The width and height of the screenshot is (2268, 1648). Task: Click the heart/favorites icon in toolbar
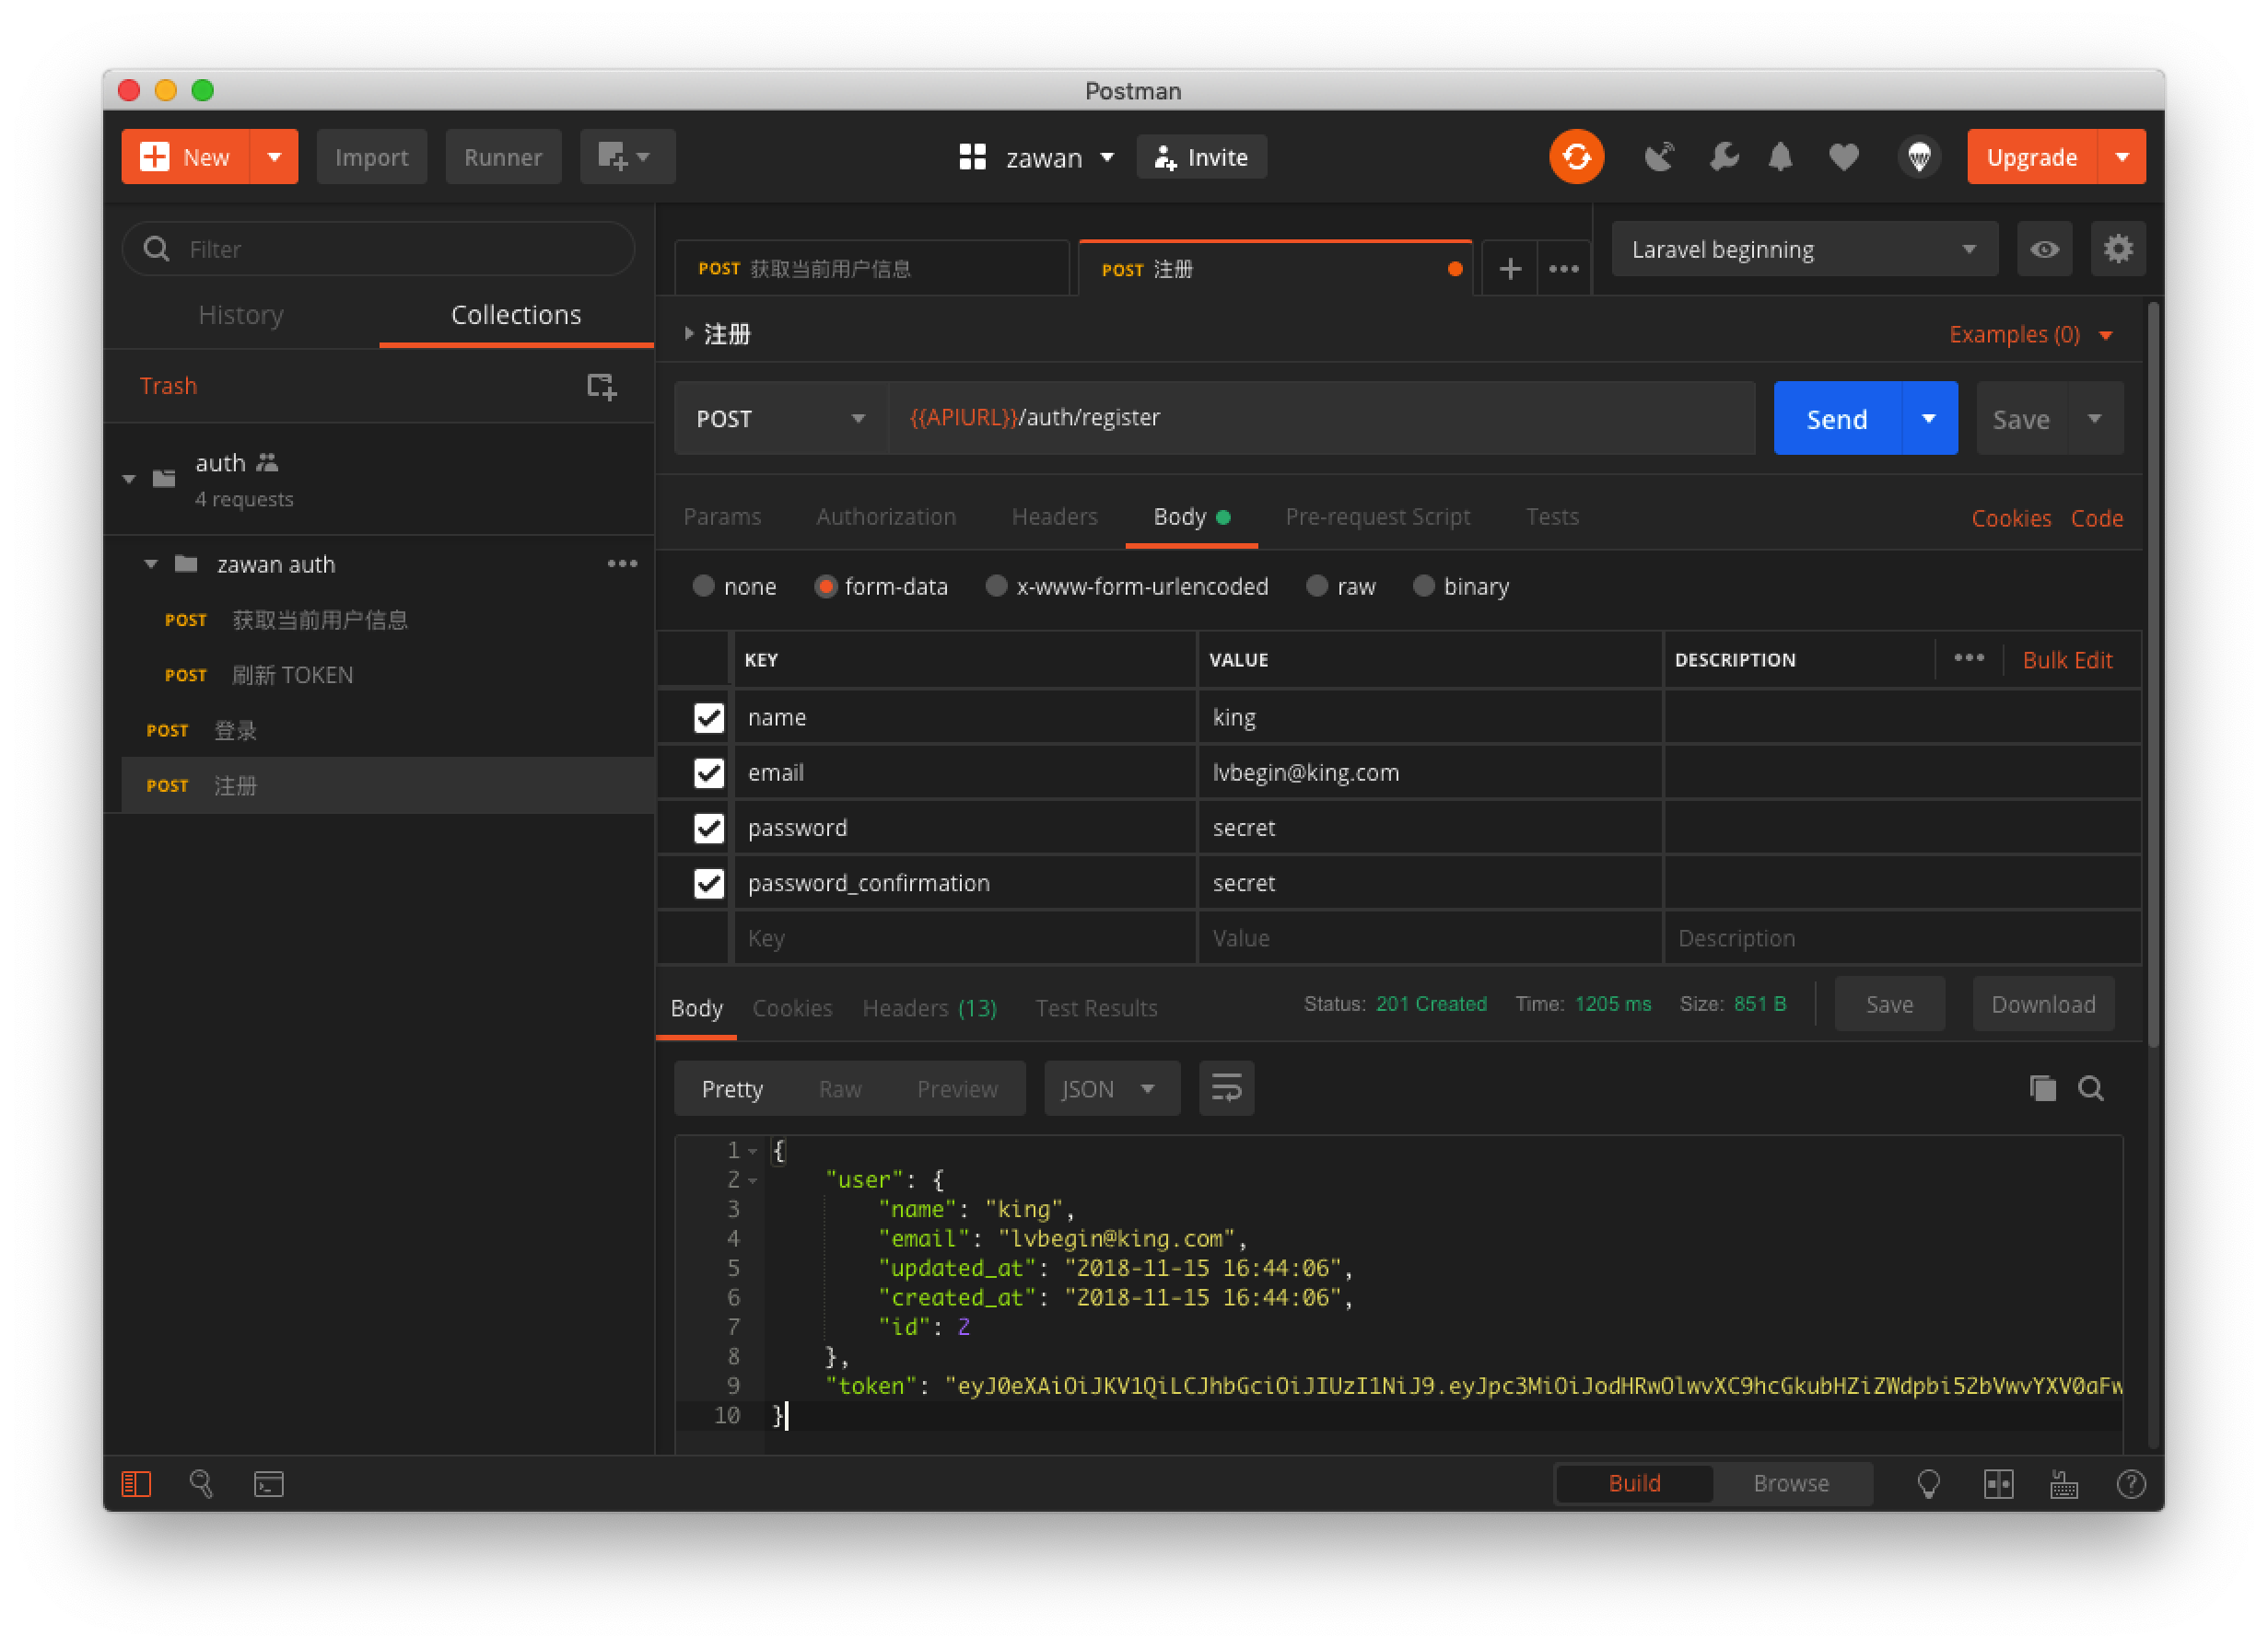1843,157
